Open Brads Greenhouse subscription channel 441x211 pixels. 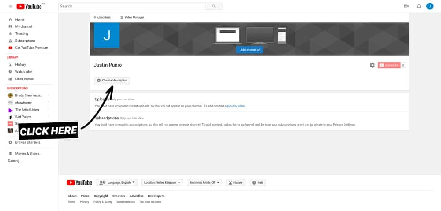pyautogui.click(x=29, y=96)
